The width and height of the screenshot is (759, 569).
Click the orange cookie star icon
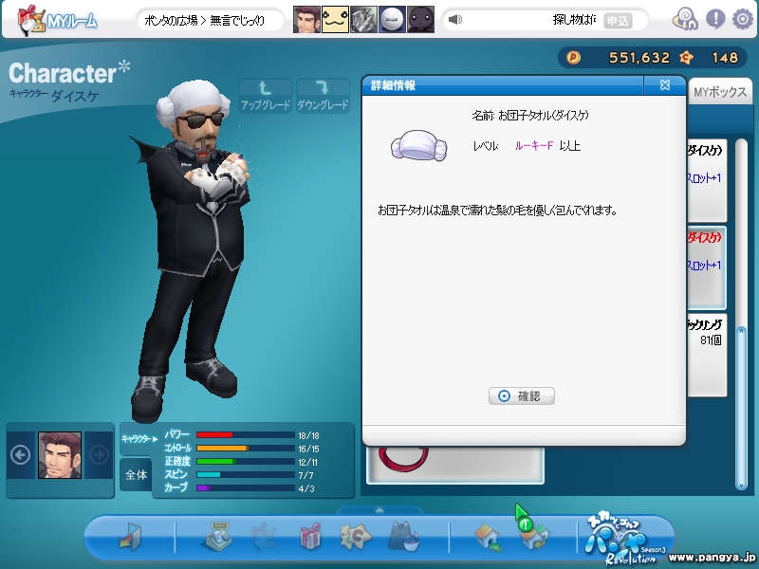point(686,58)
